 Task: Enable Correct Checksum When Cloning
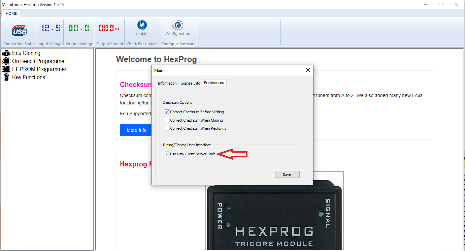167,120
